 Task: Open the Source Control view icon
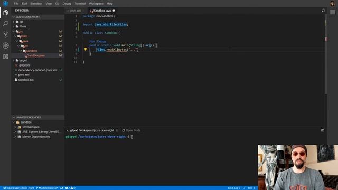coord(6,34)
